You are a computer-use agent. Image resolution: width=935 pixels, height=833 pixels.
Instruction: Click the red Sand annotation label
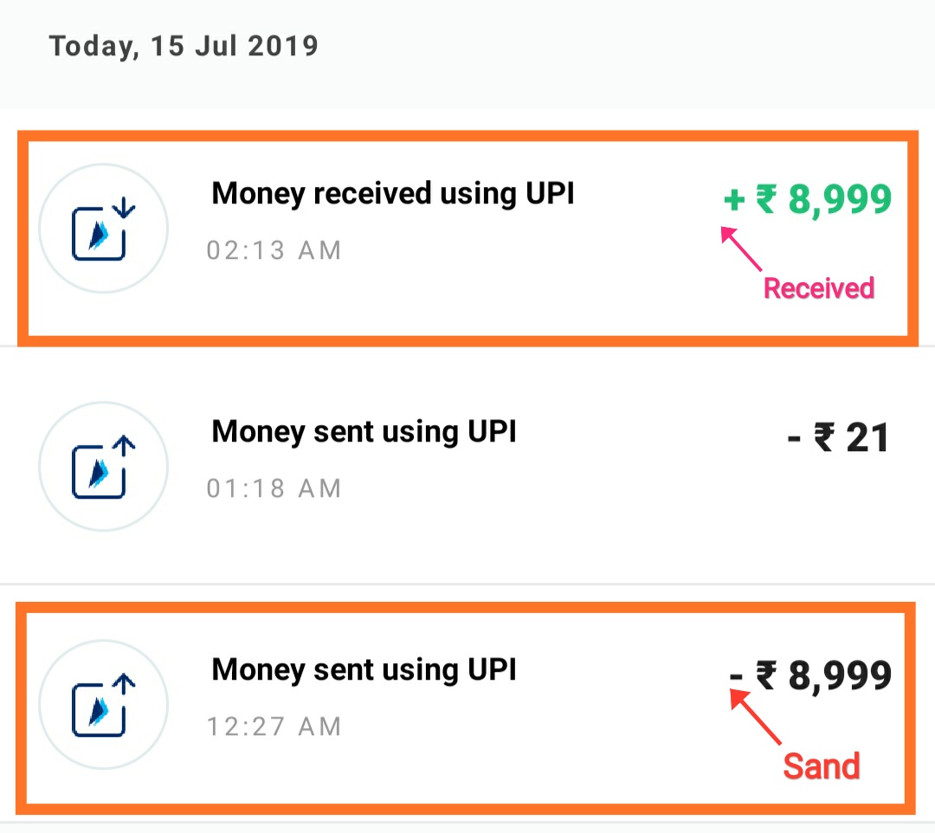pyautogui.click(x=822, y=766)
